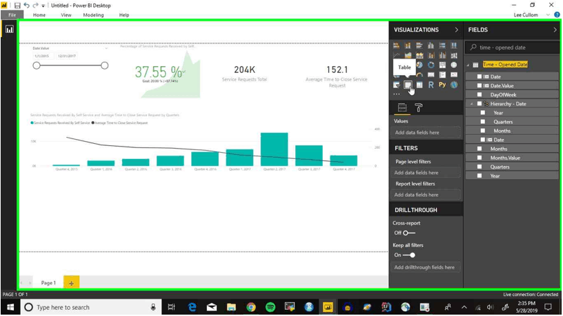Select the ArcGIS Maps visualization
Screen dimensions: 563x316
point(454,85)
